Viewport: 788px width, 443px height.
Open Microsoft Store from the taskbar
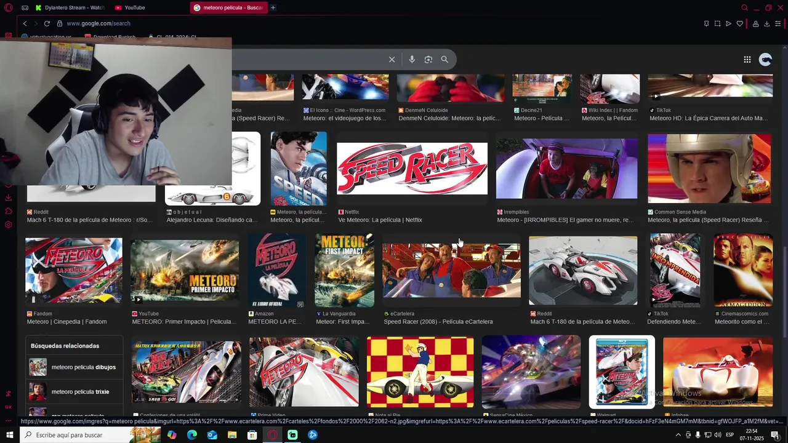point(252,435)
